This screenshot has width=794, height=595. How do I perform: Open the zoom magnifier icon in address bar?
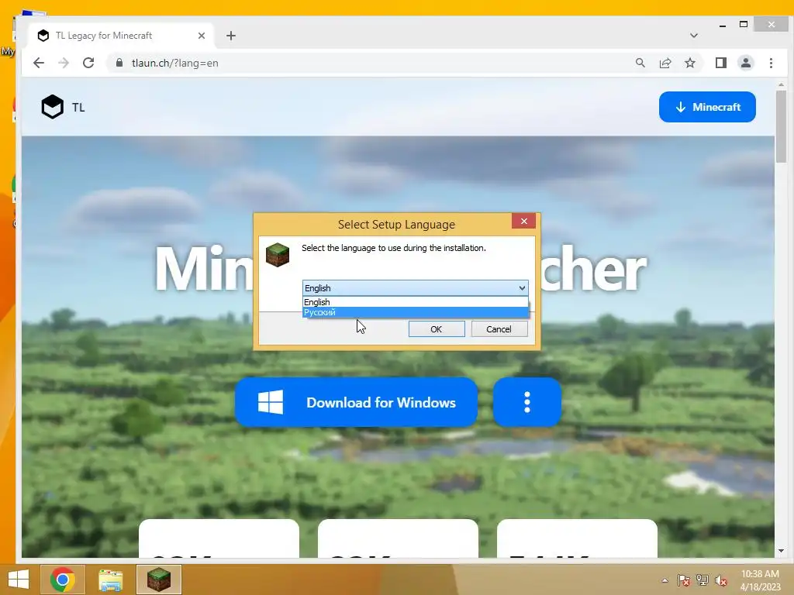[x=640, y=63]
